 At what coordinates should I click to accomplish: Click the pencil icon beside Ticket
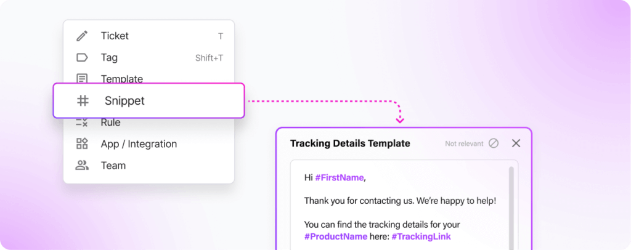(82, 36)
